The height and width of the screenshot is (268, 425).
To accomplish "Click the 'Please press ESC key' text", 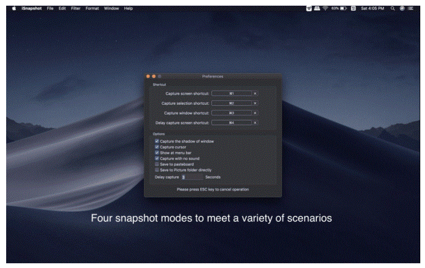I will 213,189.
